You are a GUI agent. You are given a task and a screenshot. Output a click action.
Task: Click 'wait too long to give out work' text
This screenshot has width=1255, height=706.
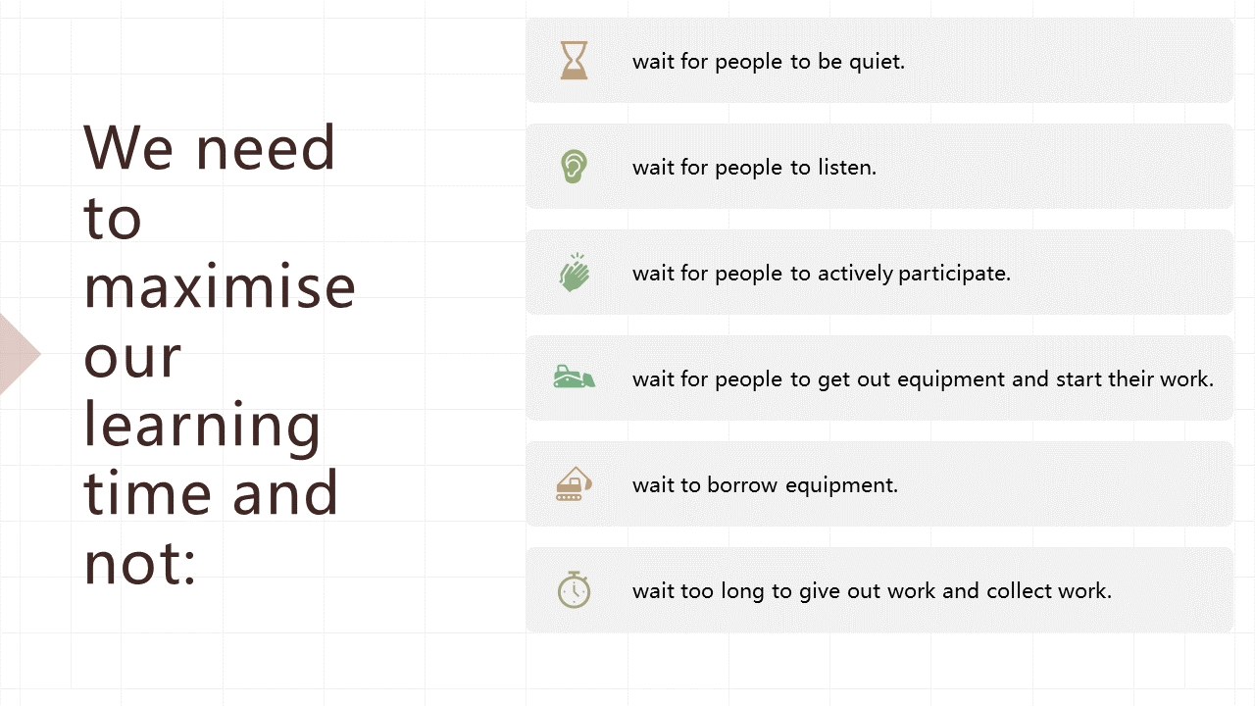pos(872,590)
